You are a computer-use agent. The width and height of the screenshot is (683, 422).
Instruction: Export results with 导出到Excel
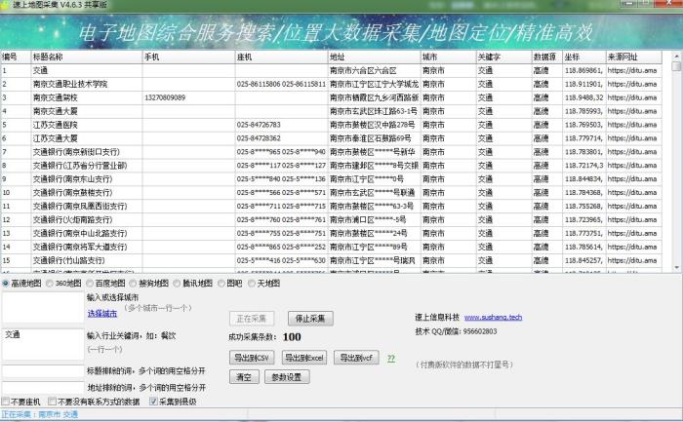point(304,358)
